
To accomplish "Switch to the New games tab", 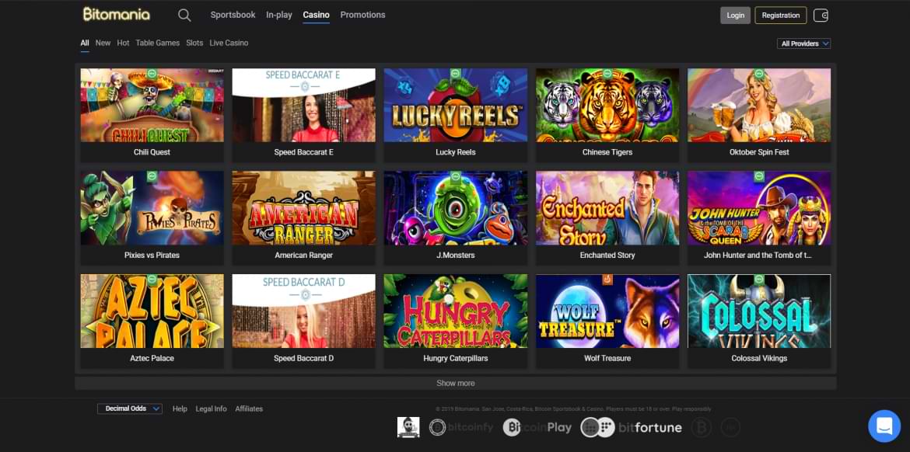I will [103, 43].
